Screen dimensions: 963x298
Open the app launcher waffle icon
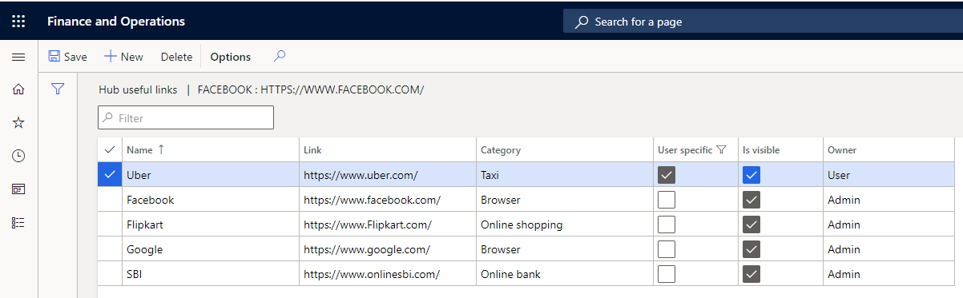pyautogui.click(x=18, y=22)
